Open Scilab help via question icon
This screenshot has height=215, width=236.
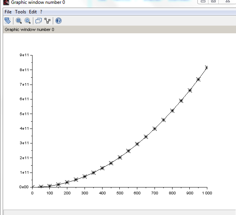(59, 21)
